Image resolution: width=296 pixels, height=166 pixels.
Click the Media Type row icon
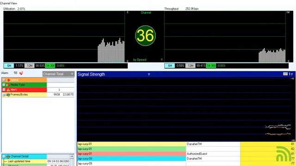(8, 85)
